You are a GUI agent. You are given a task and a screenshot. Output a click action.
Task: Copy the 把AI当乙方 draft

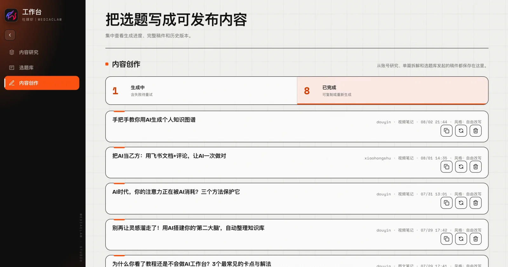click(446, 167)
